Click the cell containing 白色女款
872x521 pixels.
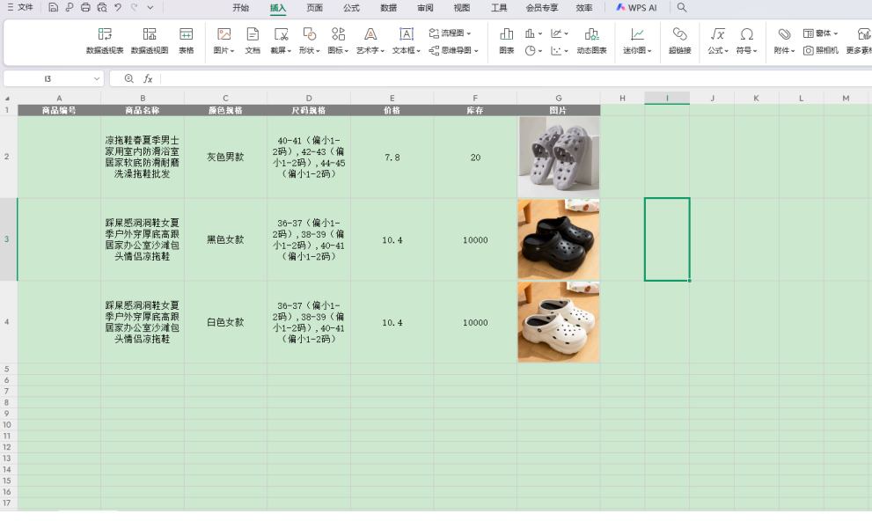tap(225, 322)
